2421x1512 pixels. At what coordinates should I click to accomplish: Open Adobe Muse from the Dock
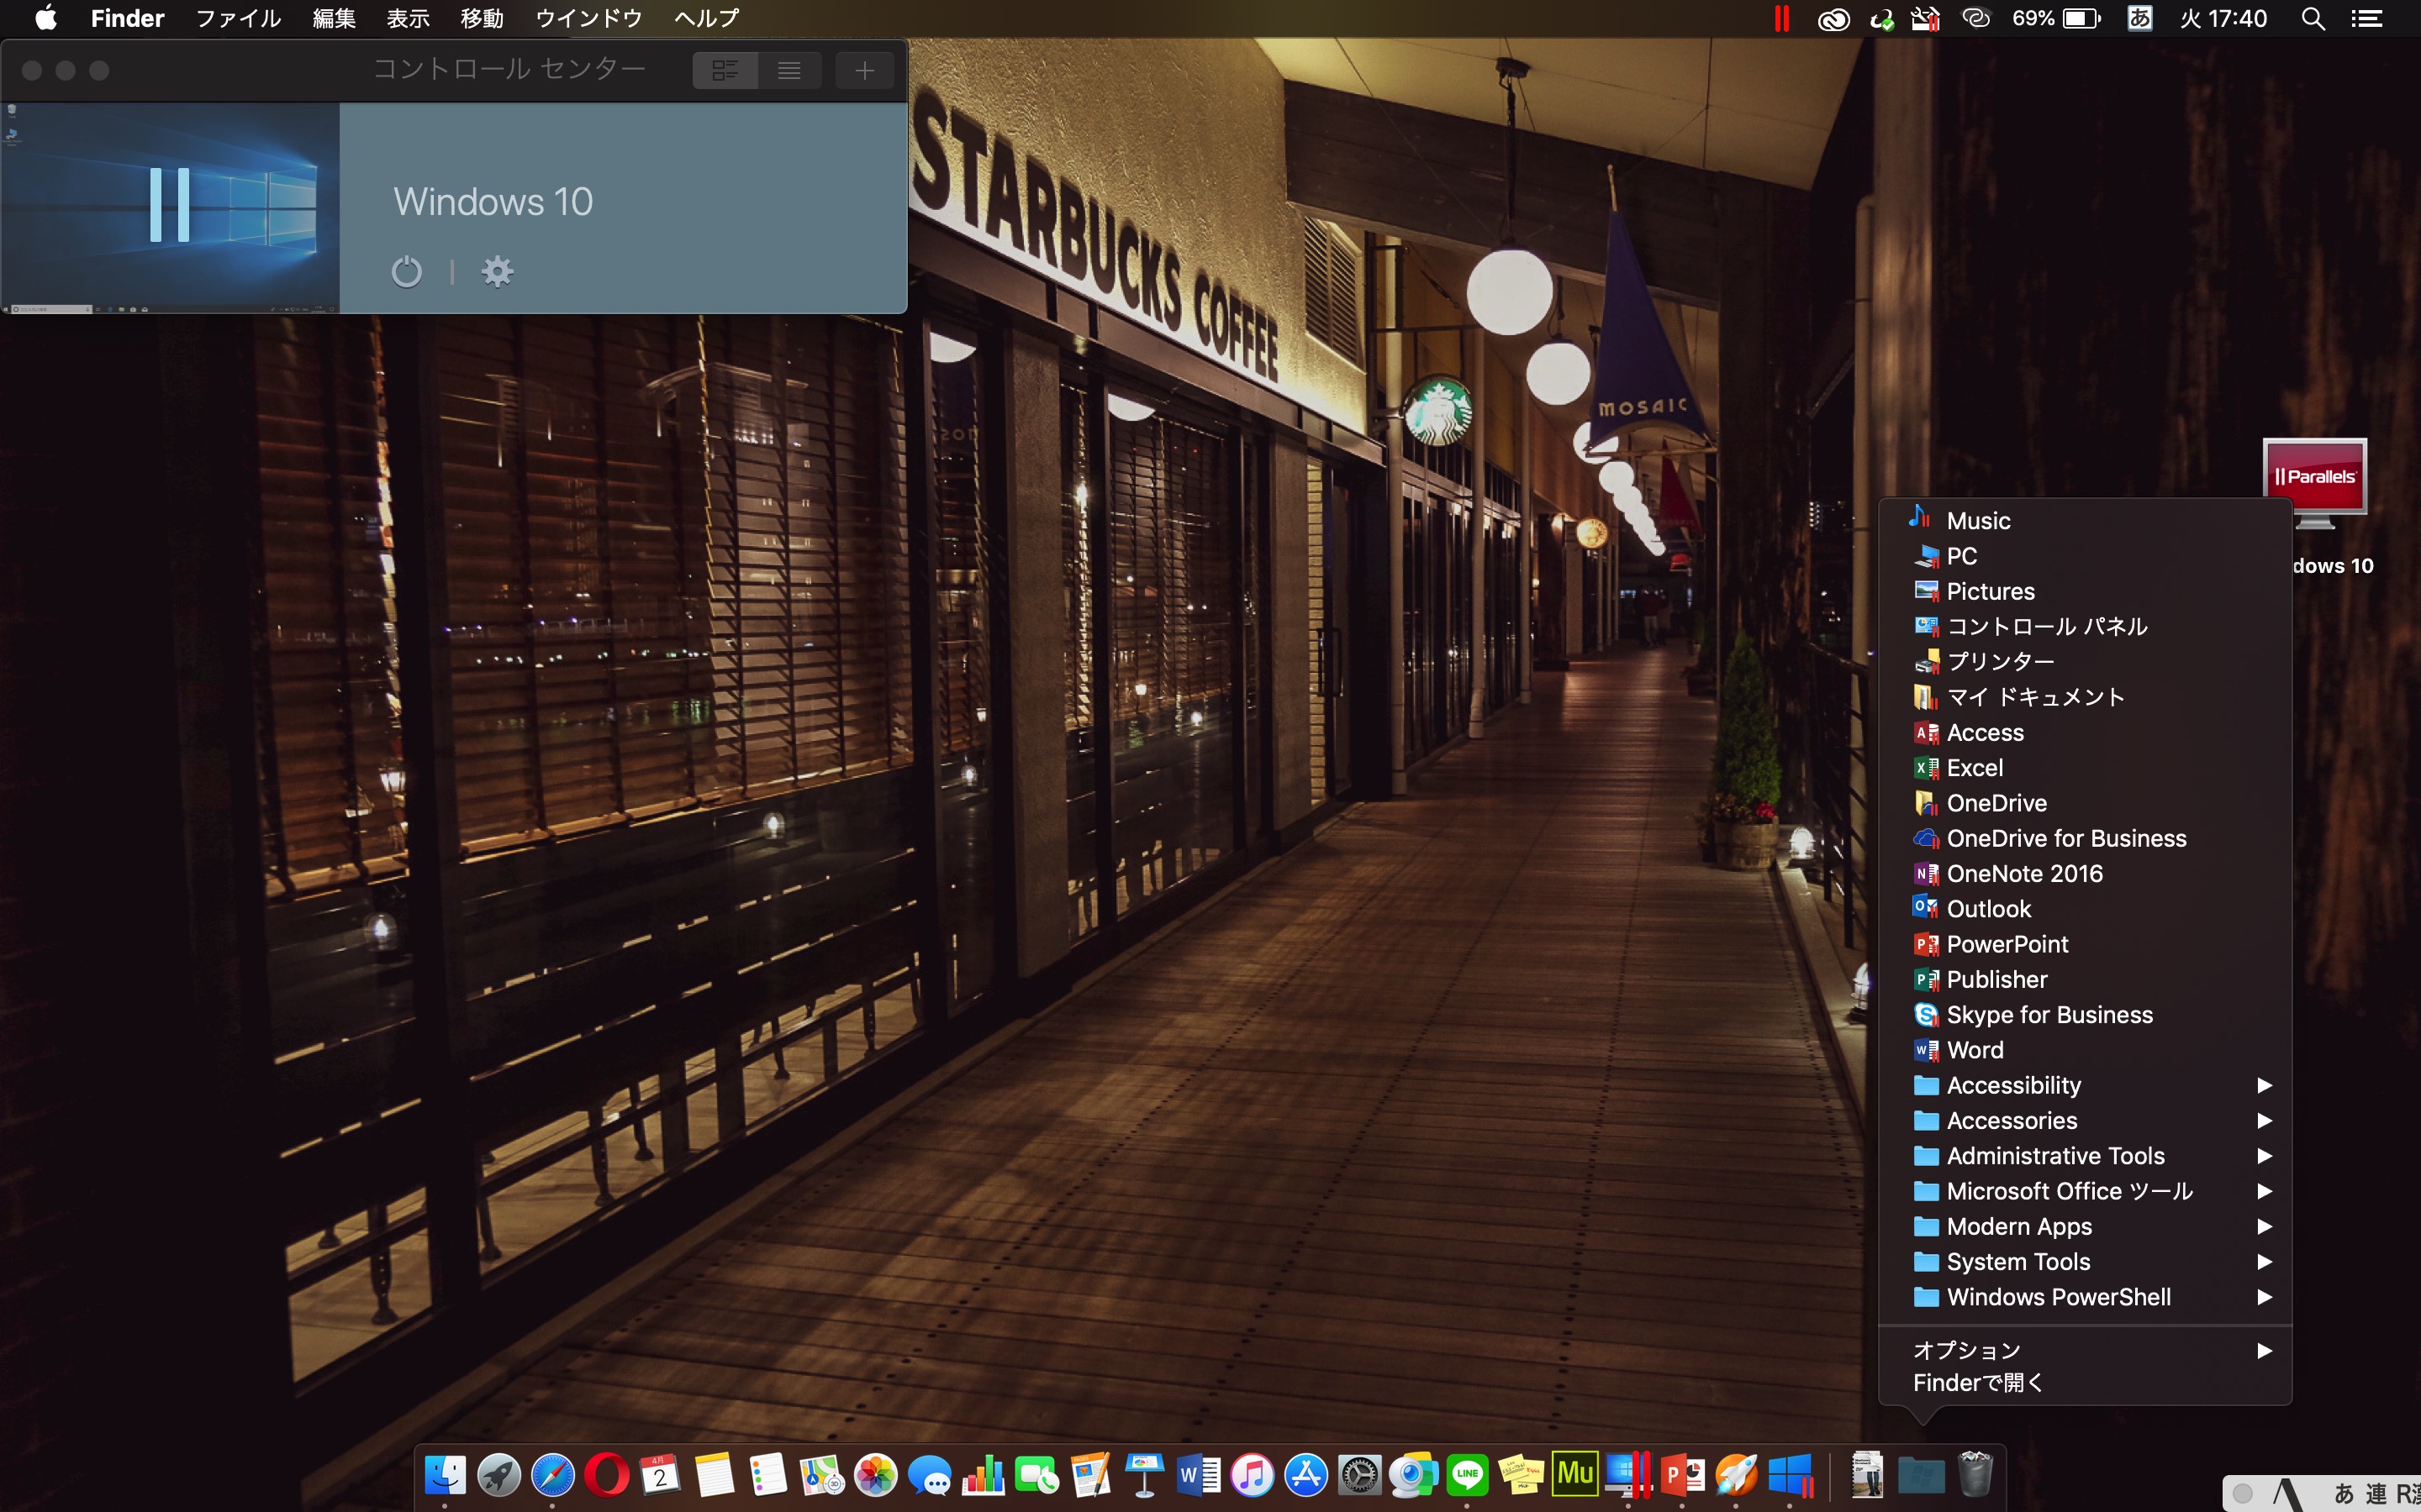[x=1574, y=1474]
